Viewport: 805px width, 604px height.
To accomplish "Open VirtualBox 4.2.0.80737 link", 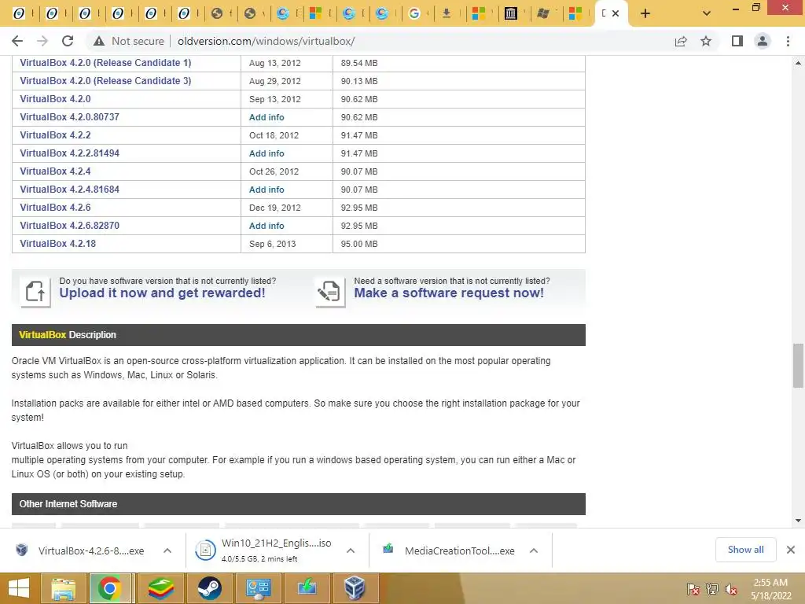I will 69,116.
